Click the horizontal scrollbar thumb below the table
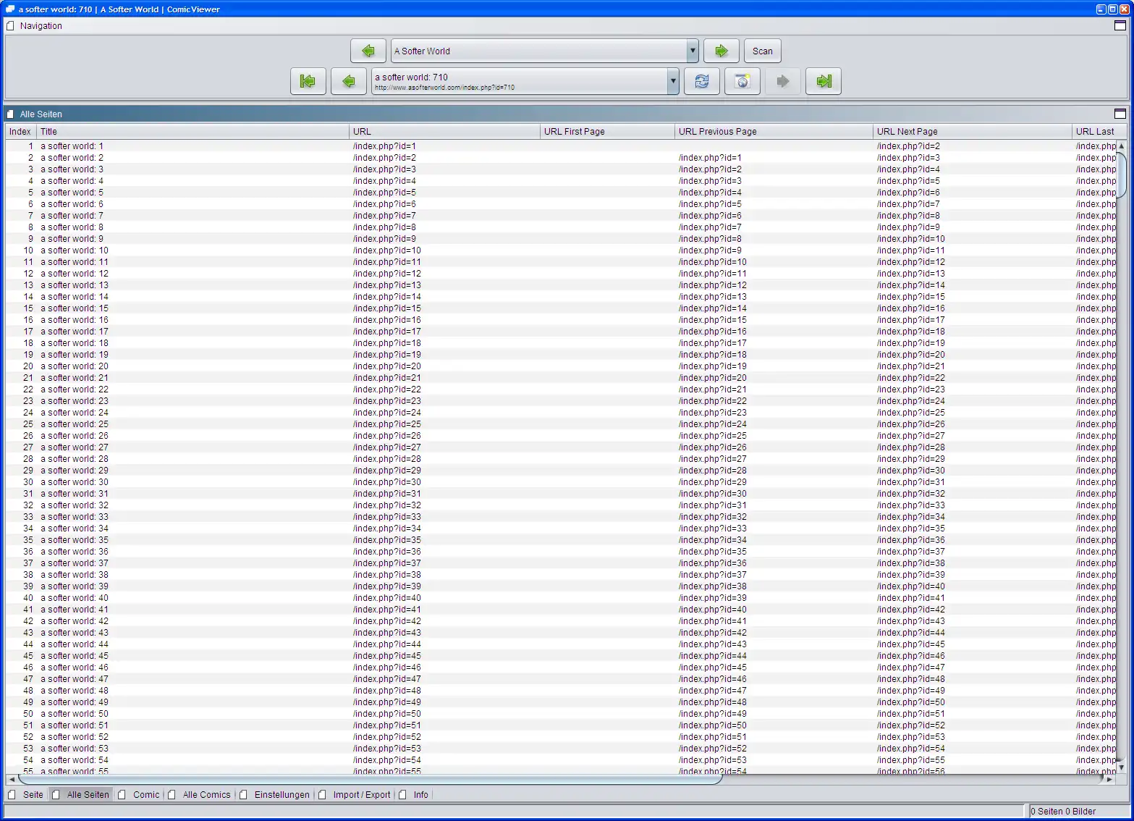 click(x=369, y=780)
